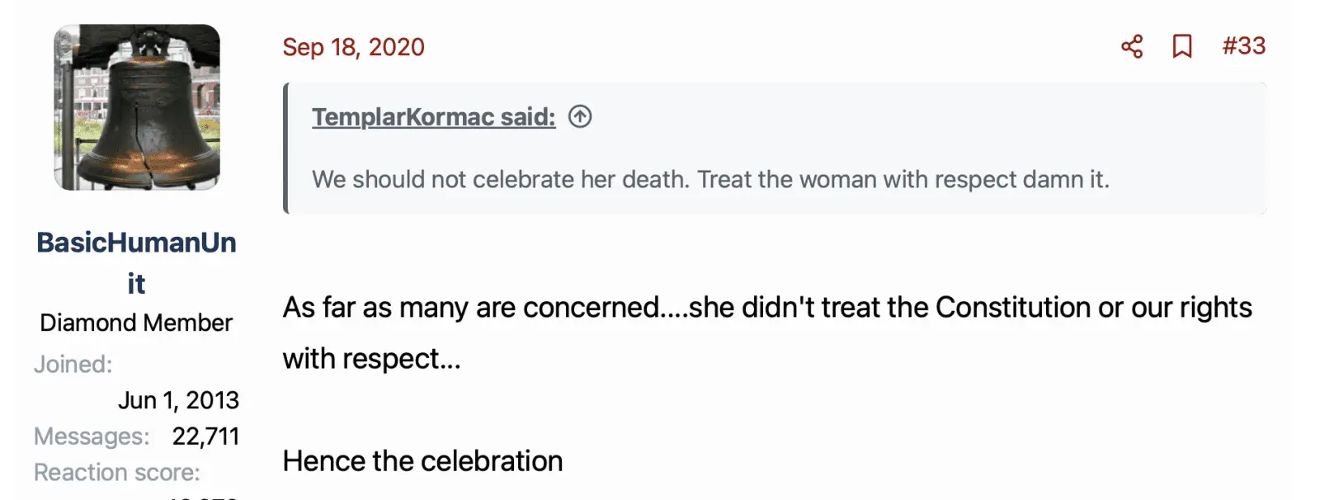Click the 22,711 message count
Image resolution: width=1320 pixels, height=500 pixels.
205,436
